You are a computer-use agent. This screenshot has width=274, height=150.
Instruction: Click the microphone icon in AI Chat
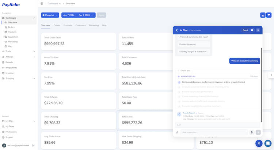tap(252, 132)
